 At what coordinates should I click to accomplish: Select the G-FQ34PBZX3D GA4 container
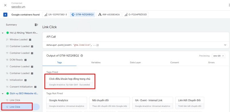point(135,15)
